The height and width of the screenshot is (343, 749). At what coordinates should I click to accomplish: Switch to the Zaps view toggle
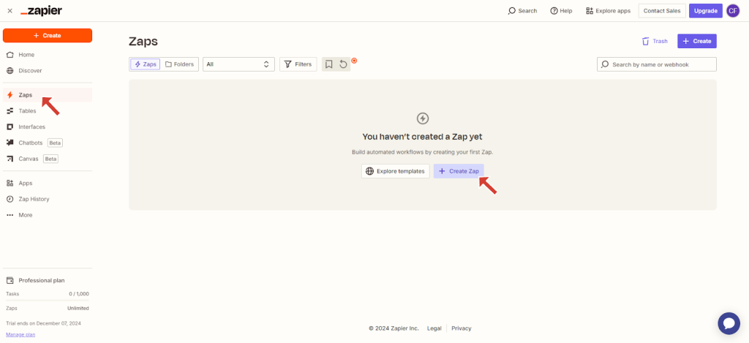(145, 64)
